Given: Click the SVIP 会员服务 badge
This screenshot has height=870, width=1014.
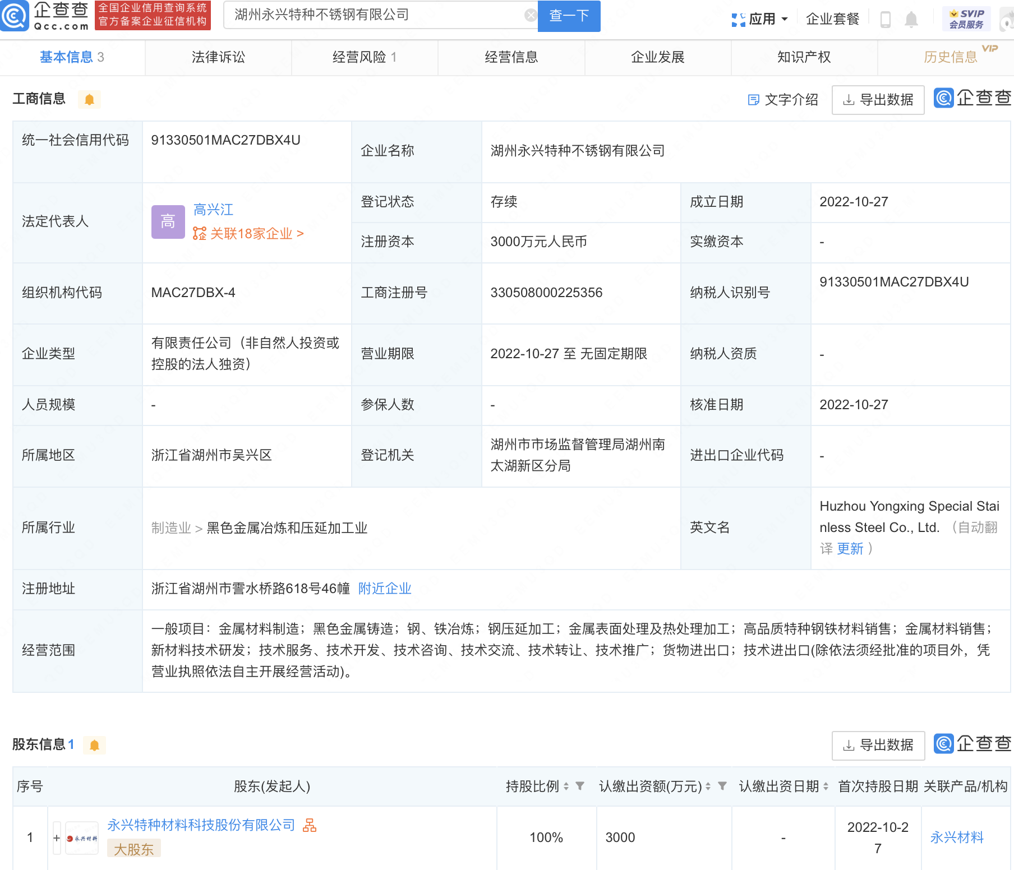Looking at the screenshot, I should coord(966,19).
